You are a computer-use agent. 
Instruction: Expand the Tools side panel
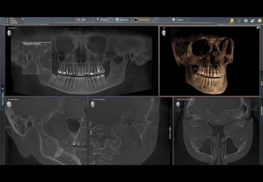point(261,83)
